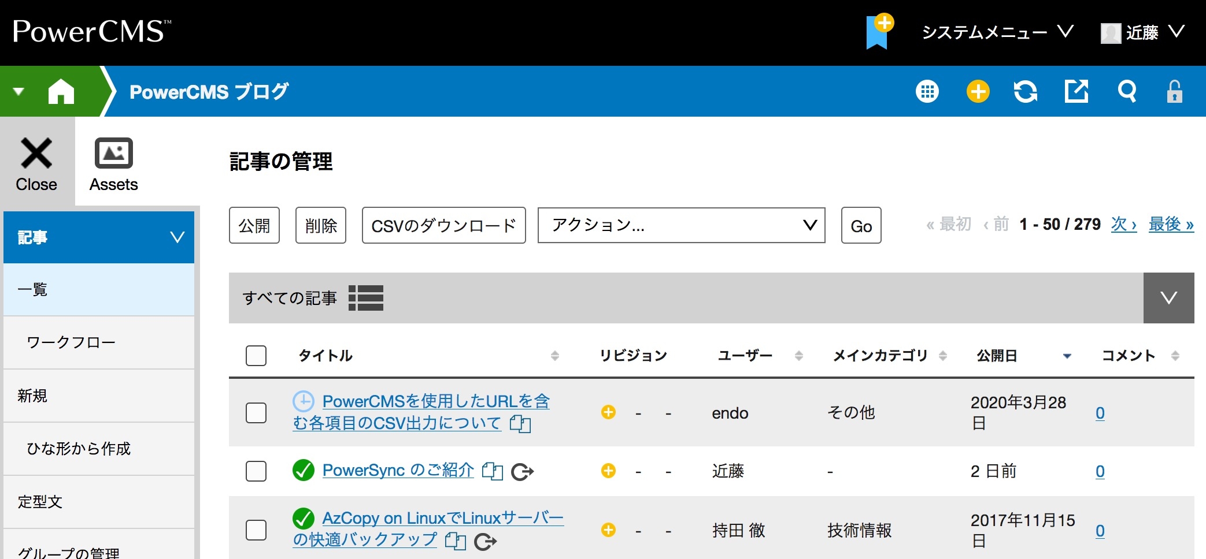The image size is (1206, 559).
Task: Click the Go button
Action: (861, 225)
